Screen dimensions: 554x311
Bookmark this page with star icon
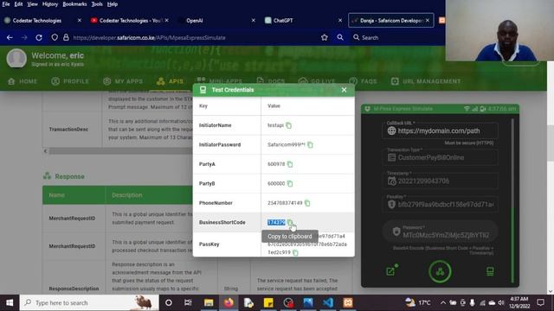325,37
